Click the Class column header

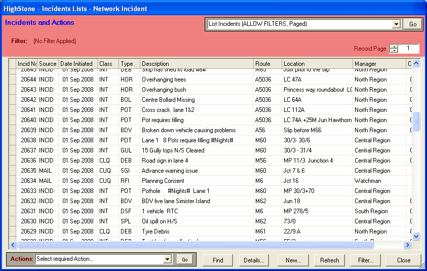[x=108, y=64]
